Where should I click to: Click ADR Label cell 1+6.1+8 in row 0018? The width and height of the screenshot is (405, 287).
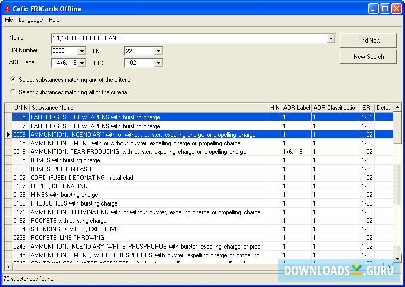[x=296, y=152]
